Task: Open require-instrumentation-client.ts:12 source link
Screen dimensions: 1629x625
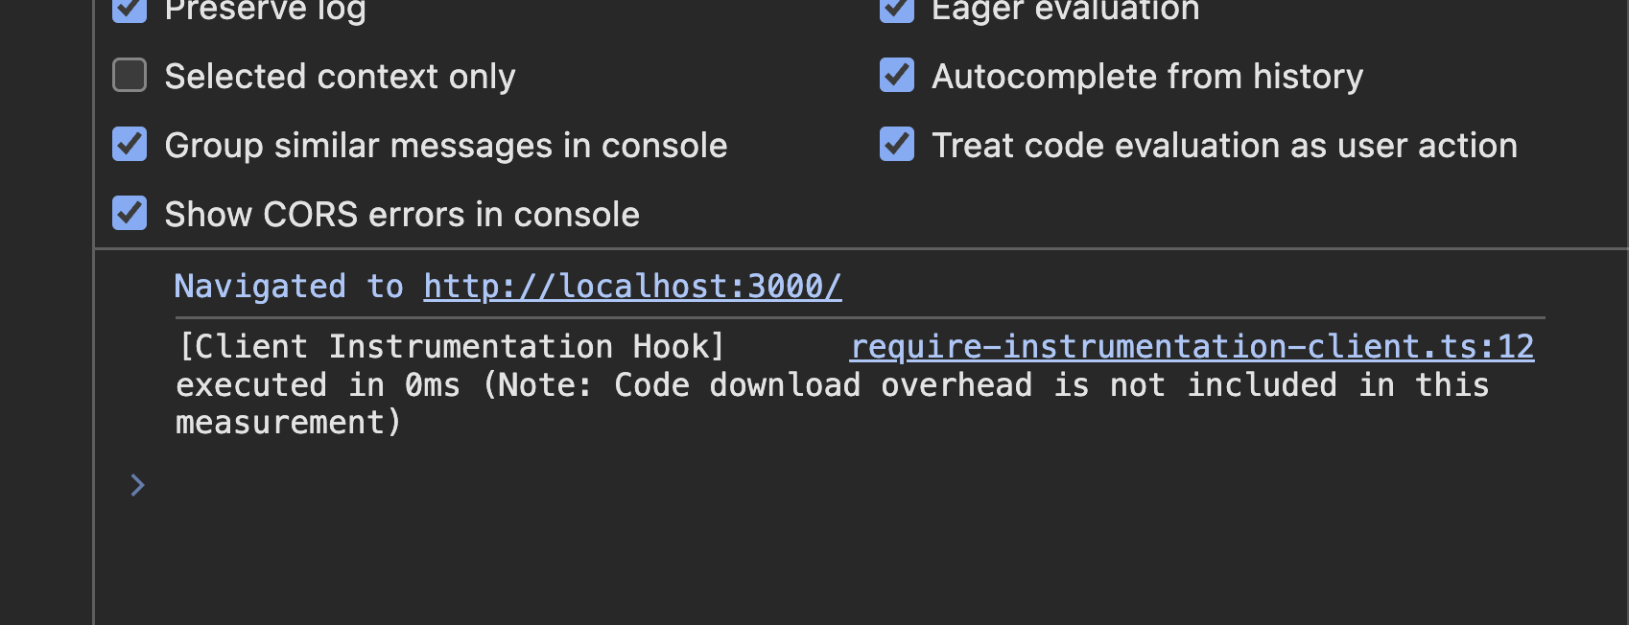Action: click(1192, 346)
